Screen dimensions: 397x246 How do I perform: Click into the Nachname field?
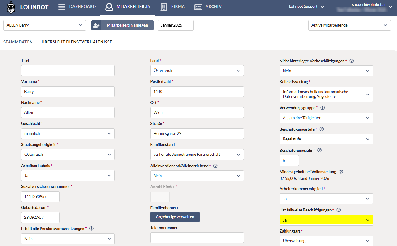tap(68, 113)
